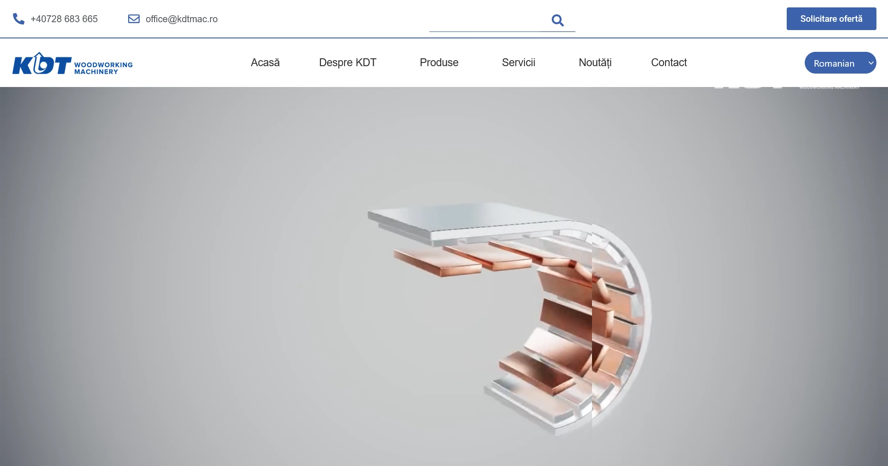
Task: Click the chevron arrow on language selector
Action: [870, 63]
